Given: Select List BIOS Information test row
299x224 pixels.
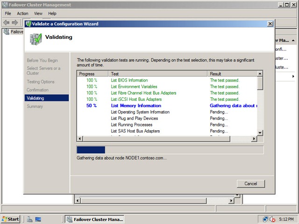Looking at the screenshot, I should point(167,80).
